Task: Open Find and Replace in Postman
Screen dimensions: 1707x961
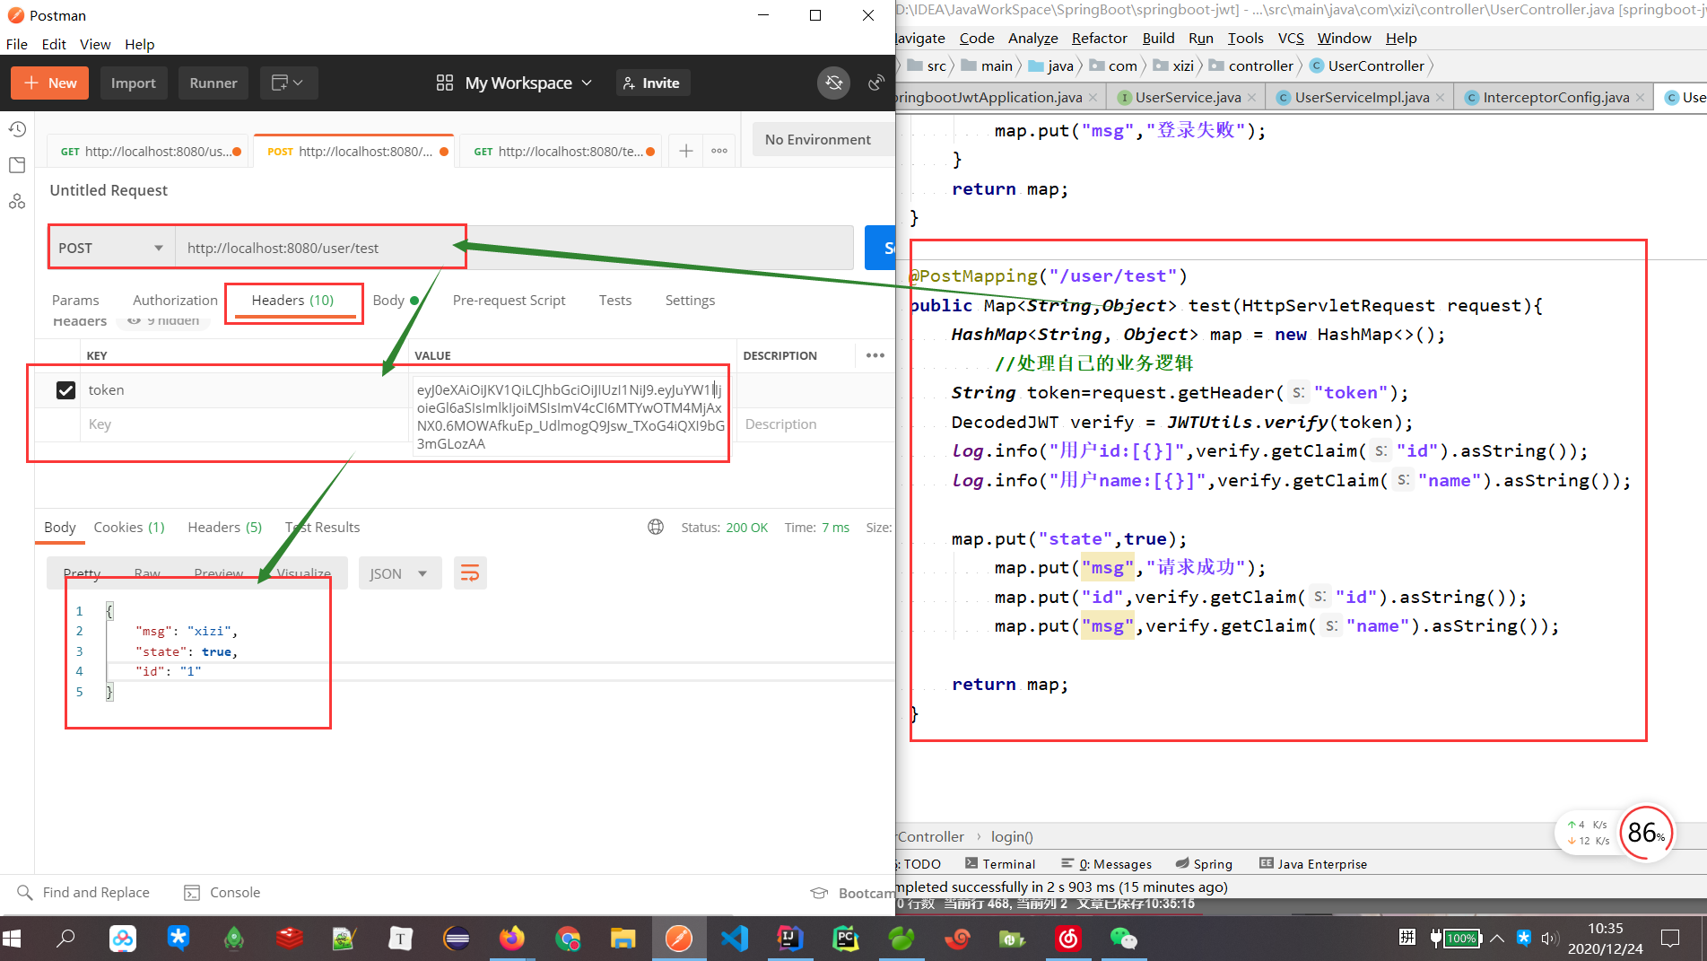Action: (x=83, y=892)
